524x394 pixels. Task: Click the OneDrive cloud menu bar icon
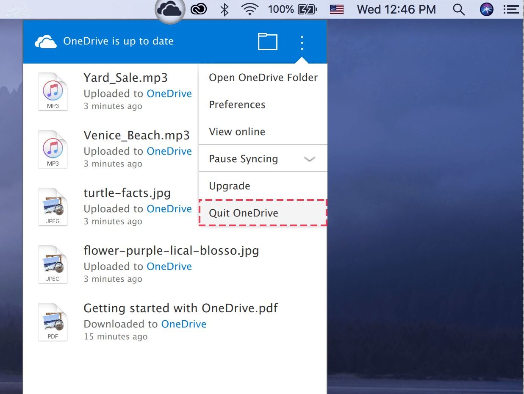click(170, 9)
